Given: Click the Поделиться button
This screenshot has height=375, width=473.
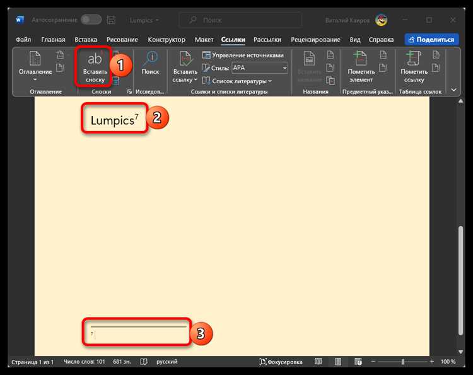Looking at the screenshot, I should click(431, 40).
